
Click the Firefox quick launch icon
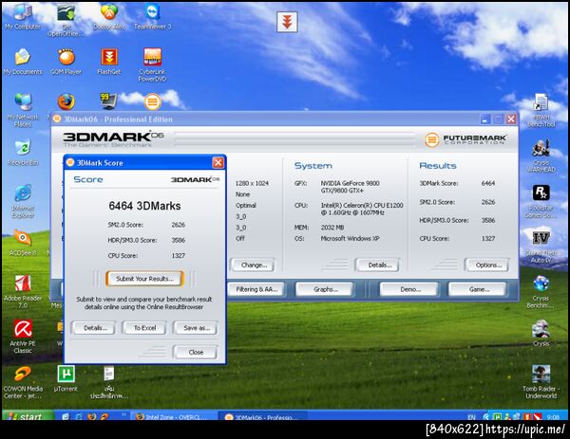point(91,416)
